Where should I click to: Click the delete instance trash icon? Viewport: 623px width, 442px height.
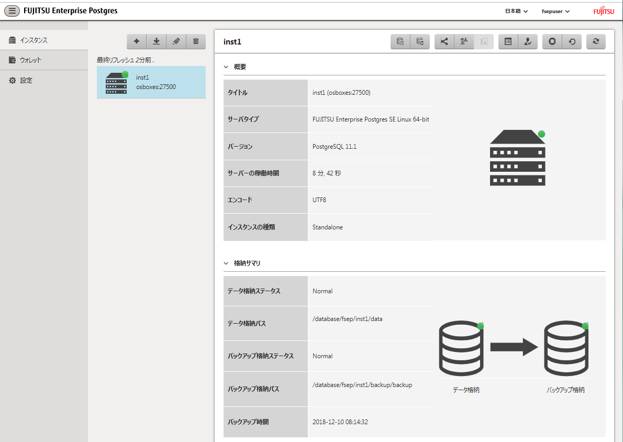(x=196, y=41)
